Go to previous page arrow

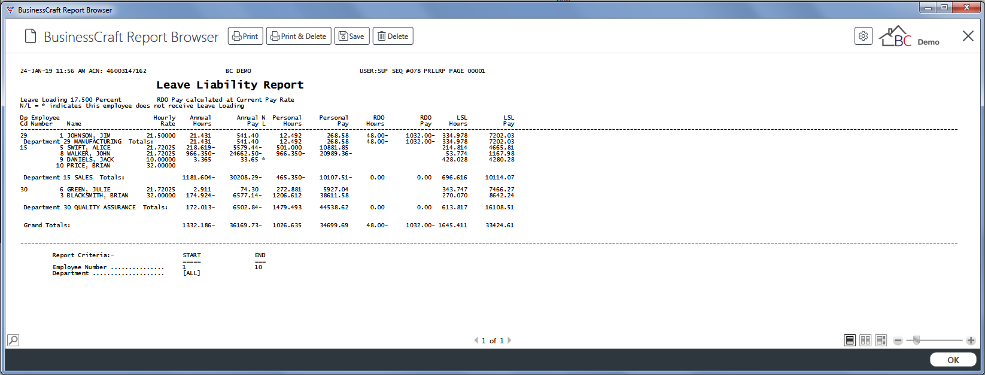[476, 340]
